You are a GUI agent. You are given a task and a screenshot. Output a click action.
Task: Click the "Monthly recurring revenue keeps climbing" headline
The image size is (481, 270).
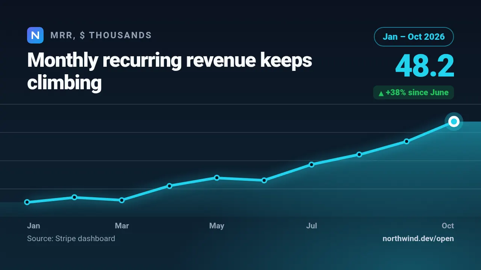coord(170,71)
